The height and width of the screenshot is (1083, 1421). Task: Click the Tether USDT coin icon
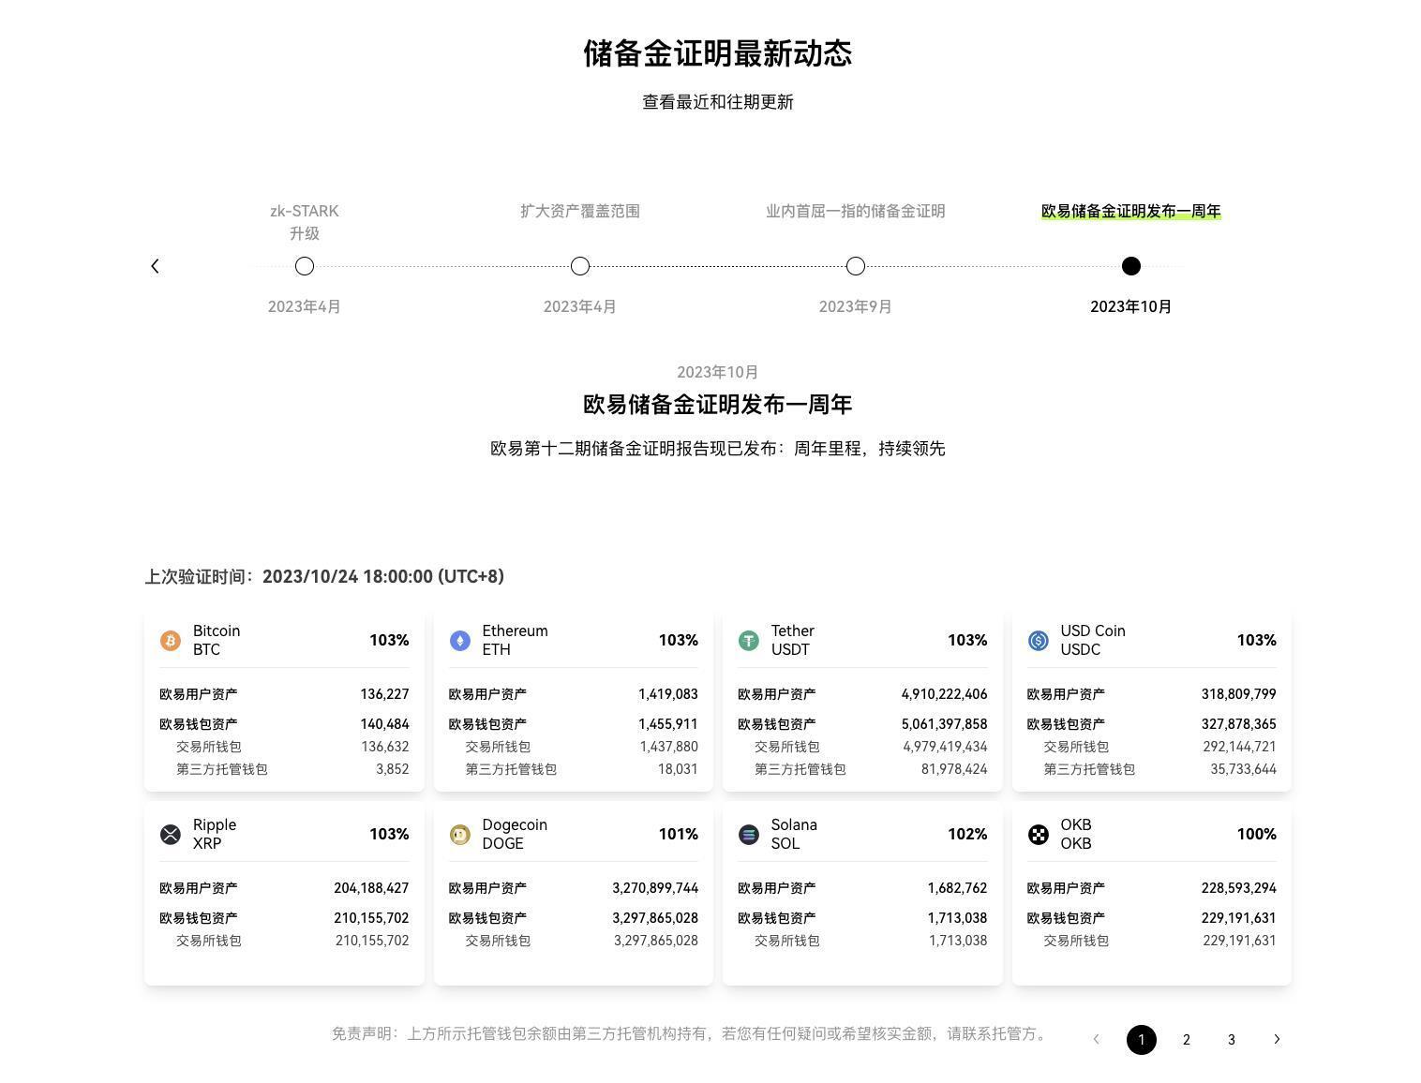point(748,641)
